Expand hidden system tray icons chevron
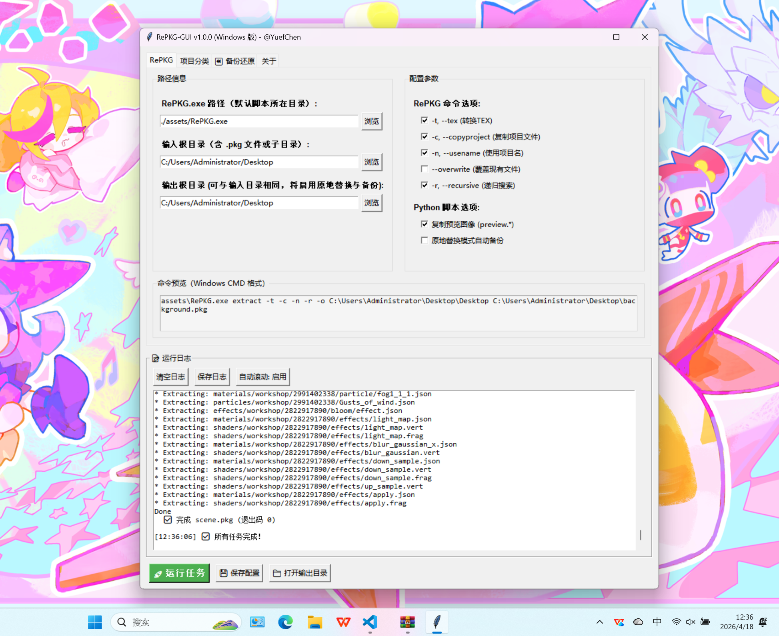The height and width of the screenshot is (636, 779). [x=599, y=622]
